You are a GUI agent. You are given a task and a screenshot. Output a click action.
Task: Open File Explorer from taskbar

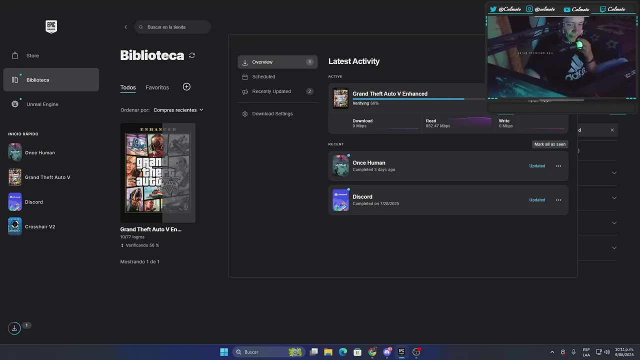[328, 352]
